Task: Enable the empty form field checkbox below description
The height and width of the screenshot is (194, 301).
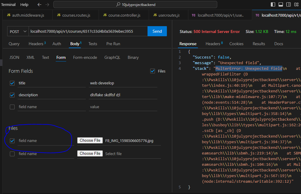Action: (12, 107)
